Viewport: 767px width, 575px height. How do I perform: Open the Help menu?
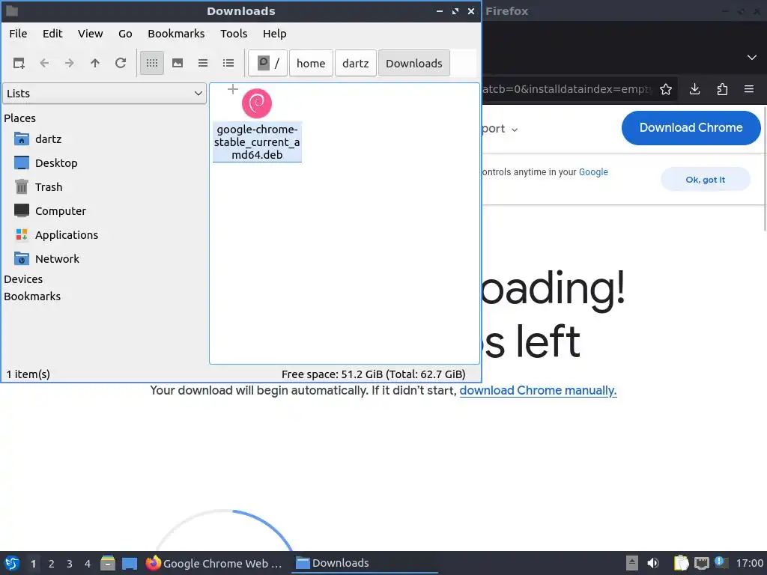pos(274,34)
